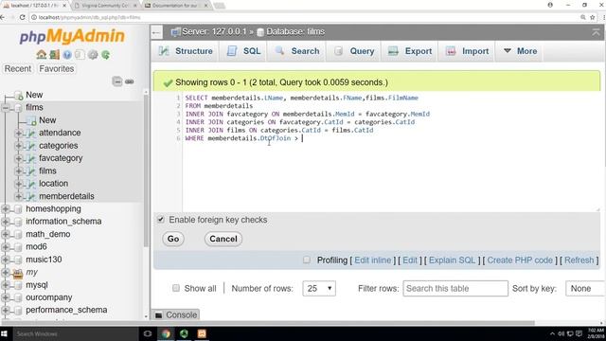
Task: Click the link main panel chain icon
Action: (x=130, y=81)
